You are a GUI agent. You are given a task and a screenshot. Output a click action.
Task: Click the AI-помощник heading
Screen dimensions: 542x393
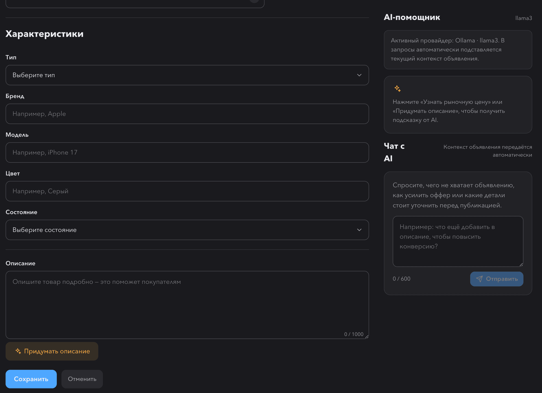click(412, 17)
